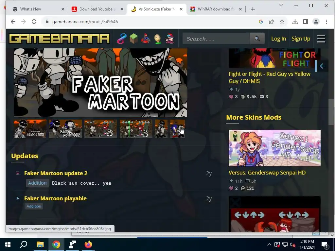The image size is (335, 251).
Task: View site information via the padlock icon
Action: pos(47,22)
